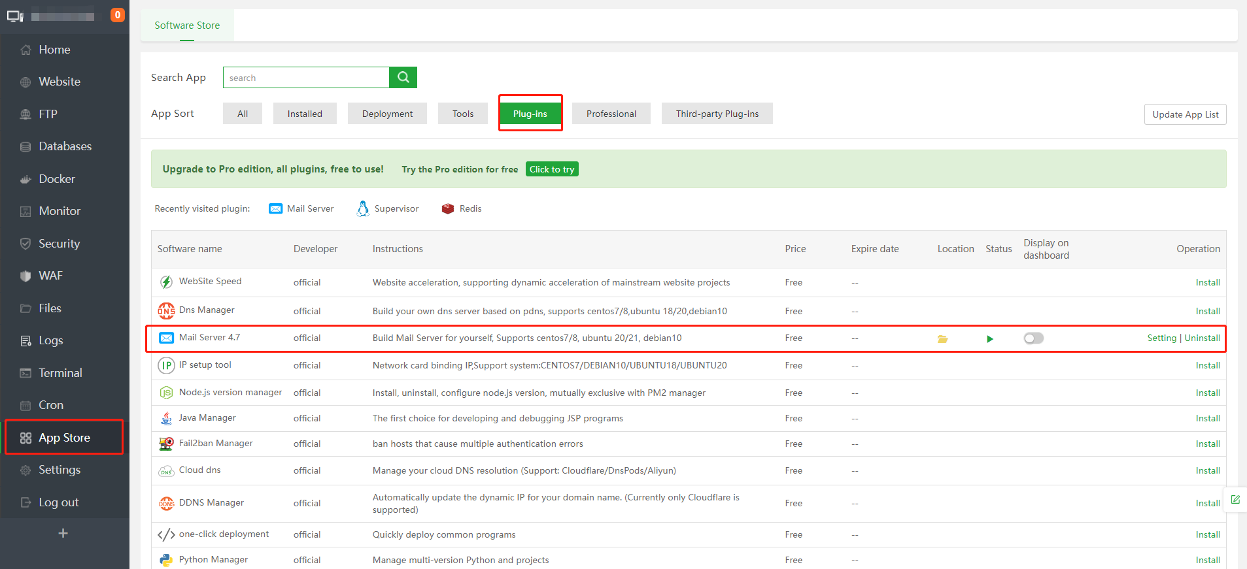The width and height of the screenshot is (1247, 569).
Task: Click Update App List button
Action: point(1185,114)
